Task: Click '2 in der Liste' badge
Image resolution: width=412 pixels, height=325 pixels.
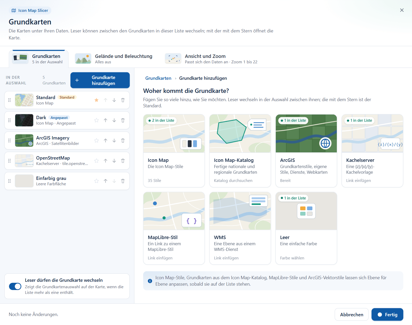Action: click(161, 120)
